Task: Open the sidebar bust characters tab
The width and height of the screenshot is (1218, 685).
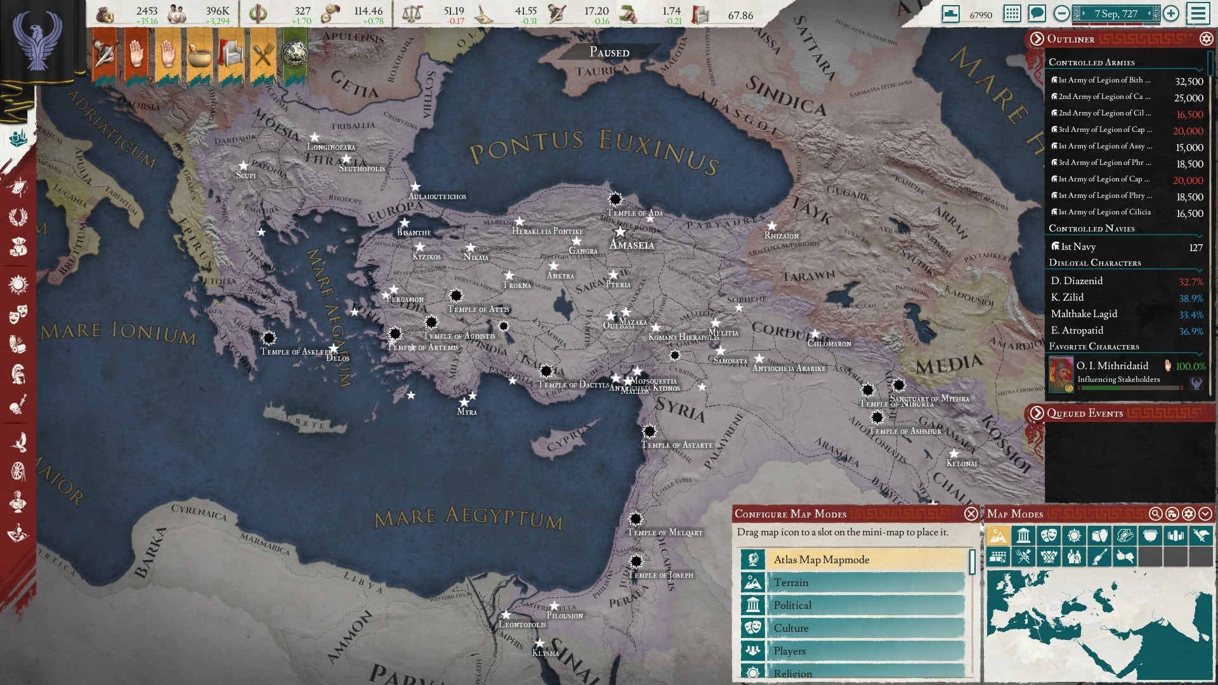Action: tap(18, 502)
